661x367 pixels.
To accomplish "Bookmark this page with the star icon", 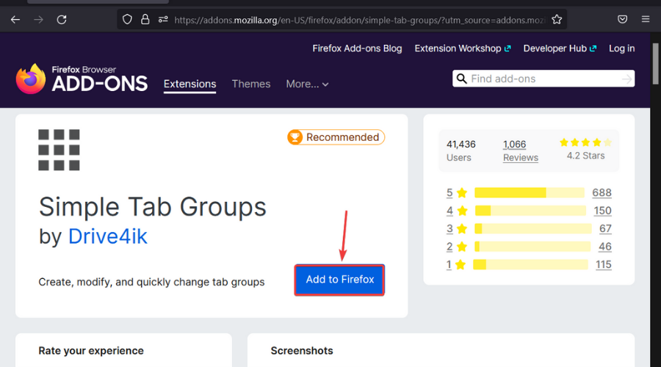I will click(557, 19).
